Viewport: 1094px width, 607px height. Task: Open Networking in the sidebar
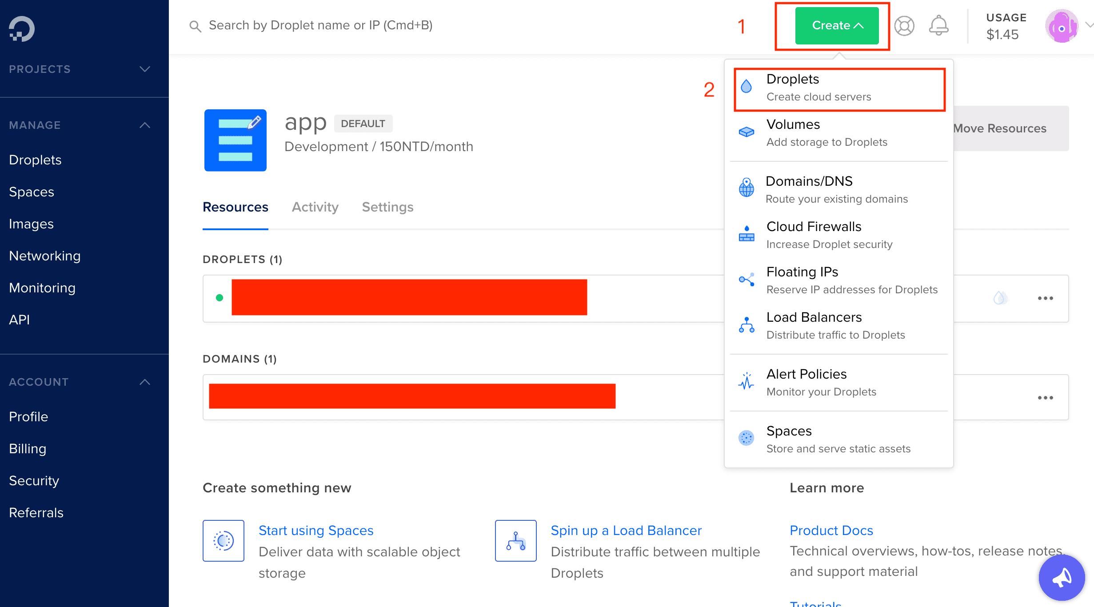[x=45, y=256]
